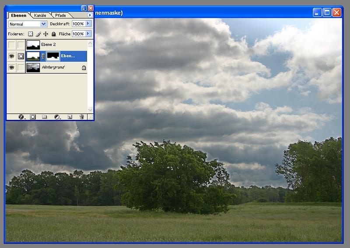Switch to the Kanäle tab
The height and width of the screenshot is (248, 350).
tap(40, 15)
